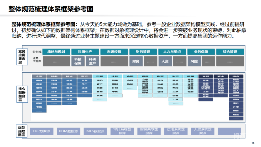Click the 技术 column header
The height and width of the screenshot is (147, 261).
tap(69, 76)
